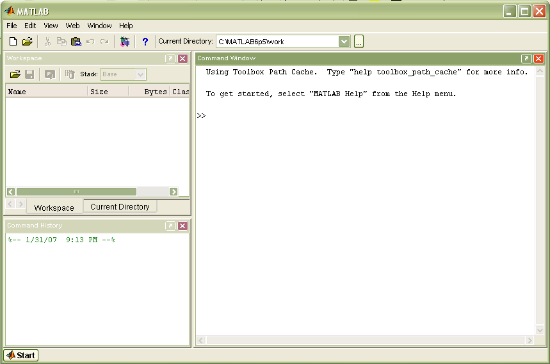Screen dimensions: 550x364
Task: Undock the Command History panel
Action: (x=170, y=226)
